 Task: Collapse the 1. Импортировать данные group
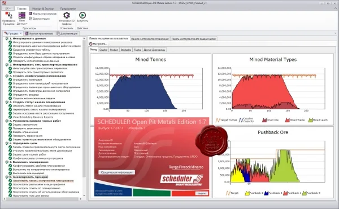6,38
